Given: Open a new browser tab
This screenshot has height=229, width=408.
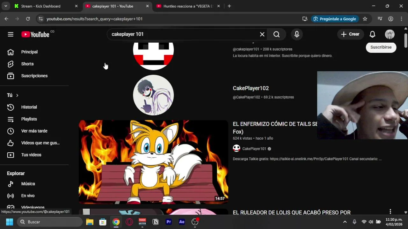Looking at the screenshot, I should coord(229,6).
